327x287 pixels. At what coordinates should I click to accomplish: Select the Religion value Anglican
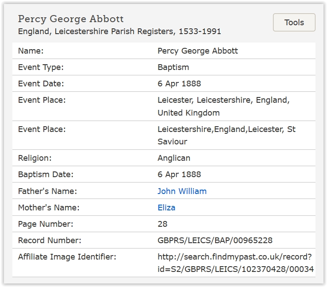coord(174,158)
